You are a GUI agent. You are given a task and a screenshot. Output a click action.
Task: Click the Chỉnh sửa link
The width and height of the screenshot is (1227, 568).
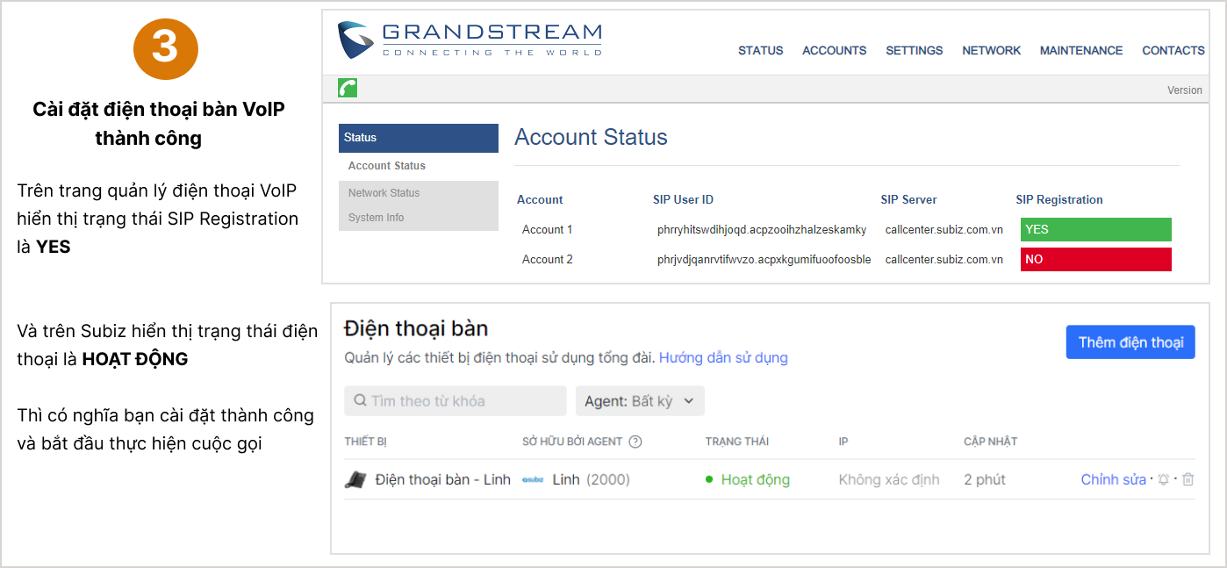(1113, 479)
